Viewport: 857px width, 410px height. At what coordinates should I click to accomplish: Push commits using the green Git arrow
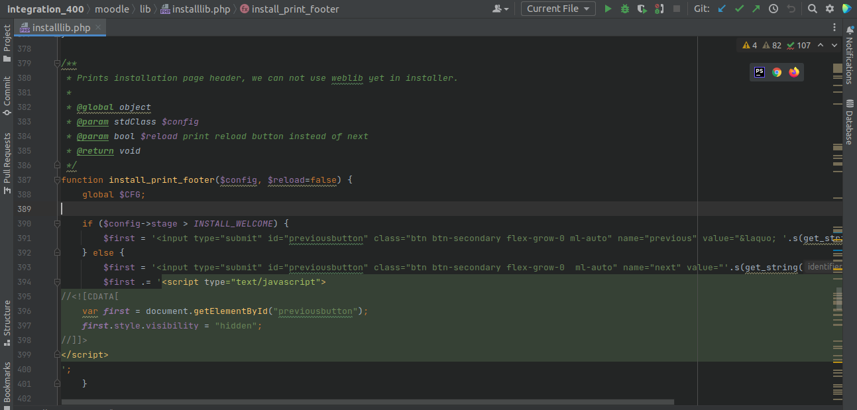756,9
